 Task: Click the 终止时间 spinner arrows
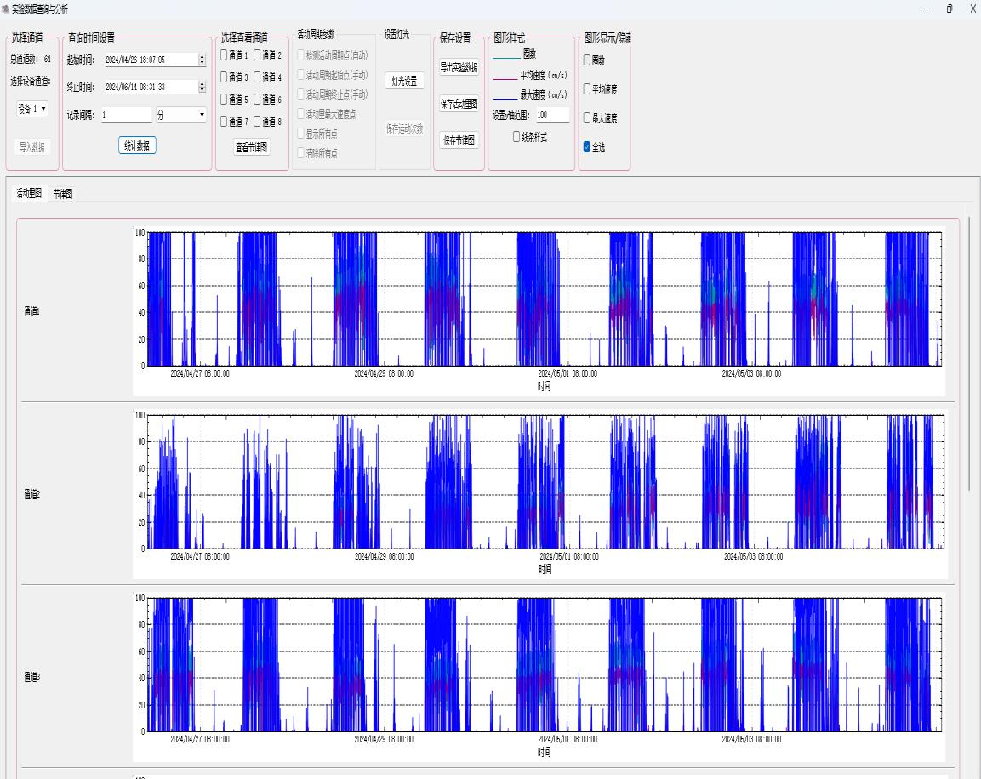tap(202, 87)
